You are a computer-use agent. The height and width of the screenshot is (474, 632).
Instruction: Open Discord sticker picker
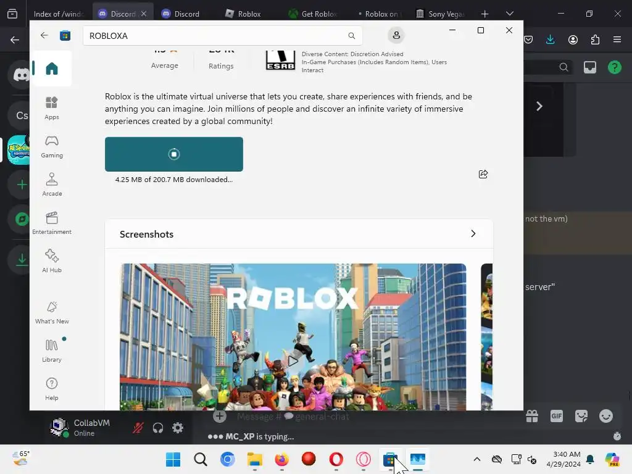tap(581, 416)
